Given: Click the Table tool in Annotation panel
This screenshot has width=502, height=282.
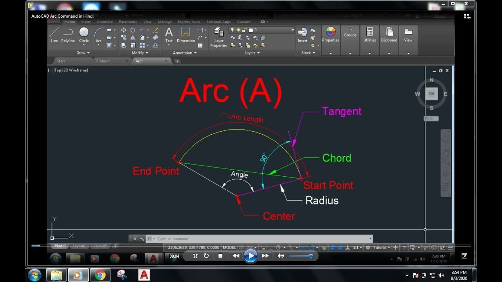Looking at the screenshot, I should point(200,45).
